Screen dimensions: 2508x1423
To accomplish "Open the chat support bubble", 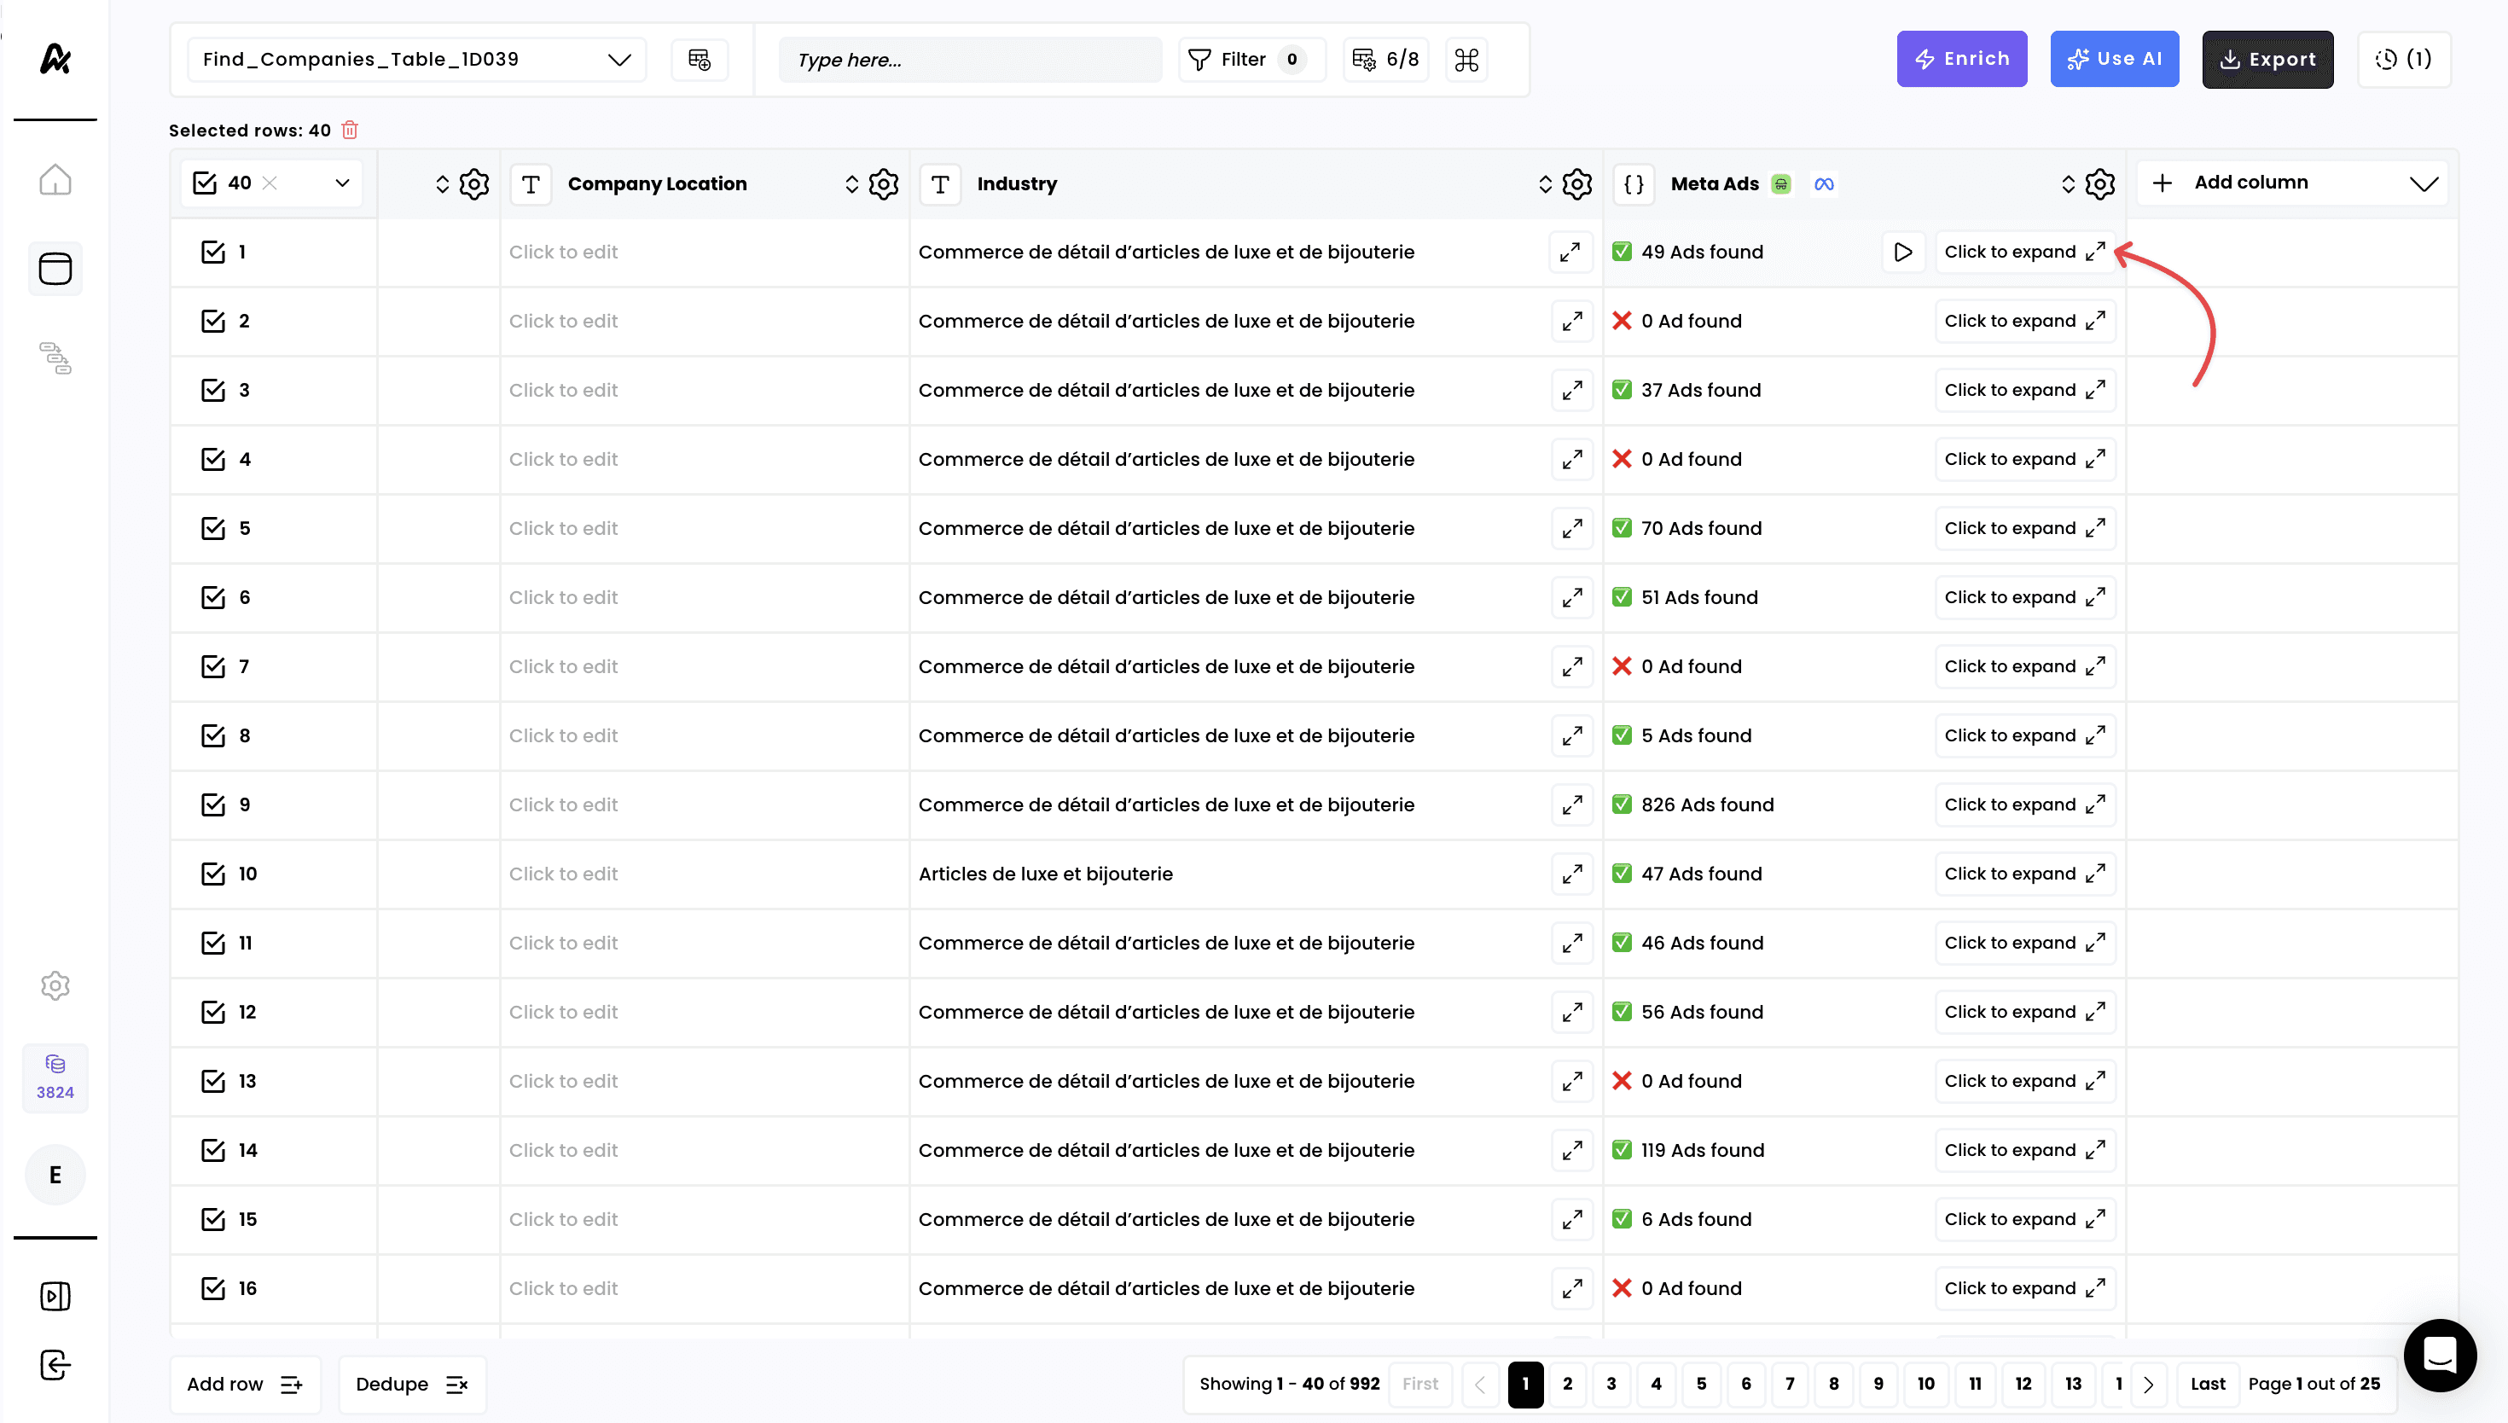I will [2439, 1355].
